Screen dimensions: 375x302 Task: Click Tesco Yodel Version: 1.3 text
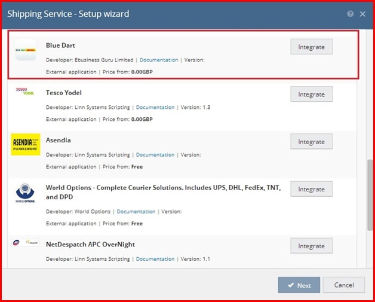[x=195, y=107]
